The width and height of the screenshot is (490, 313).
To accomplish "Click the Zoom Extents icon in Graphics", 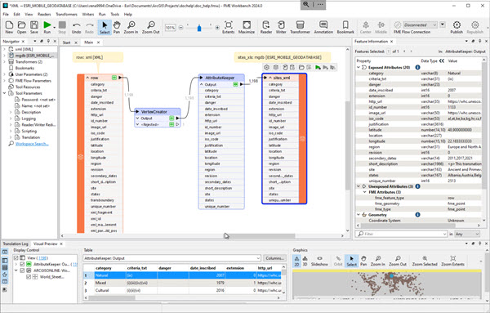I will click(x=452, y=261).
